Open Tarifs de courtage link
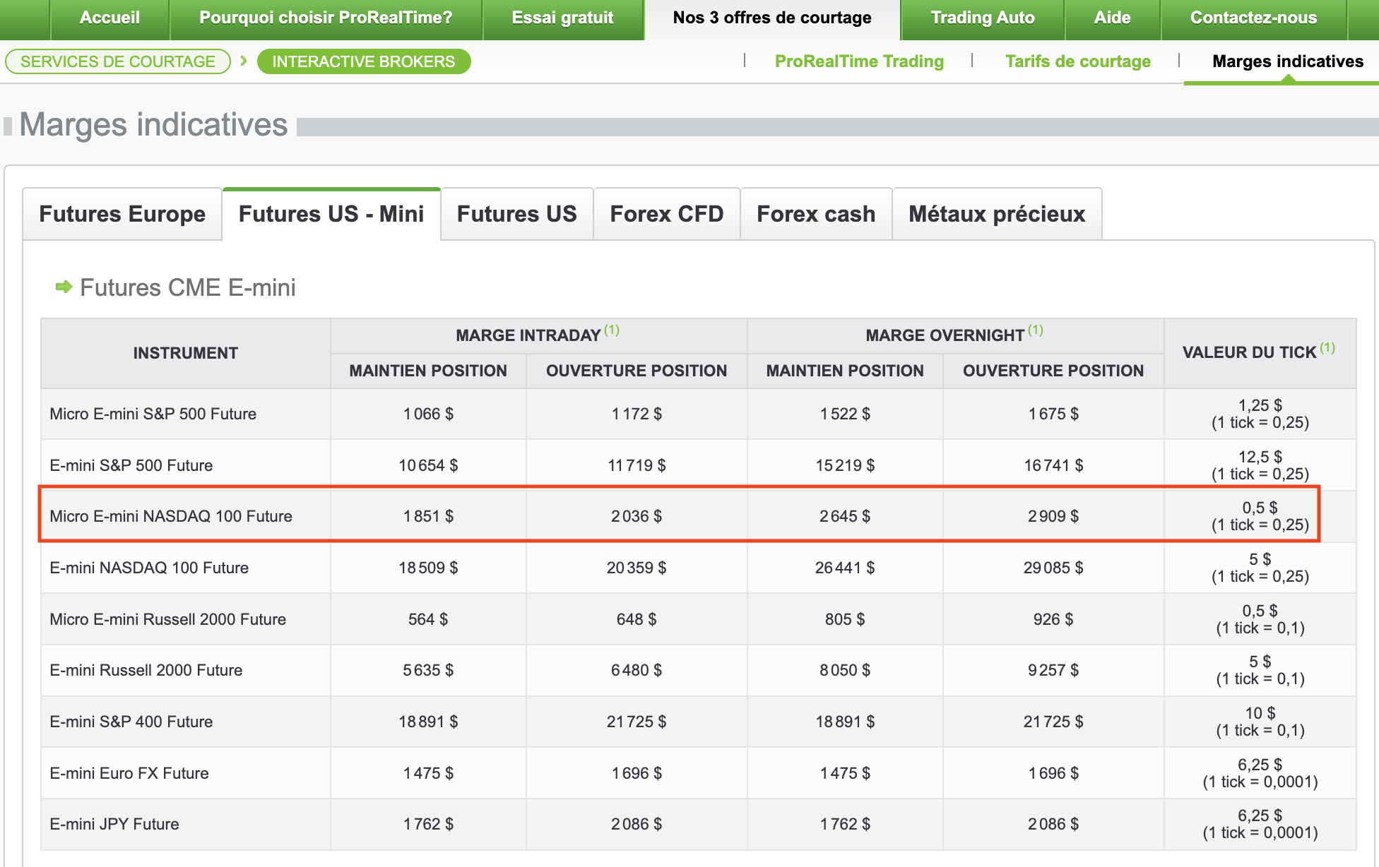Image resolution: width=1379 pixels, height=867 pixels. (1077, 61)
